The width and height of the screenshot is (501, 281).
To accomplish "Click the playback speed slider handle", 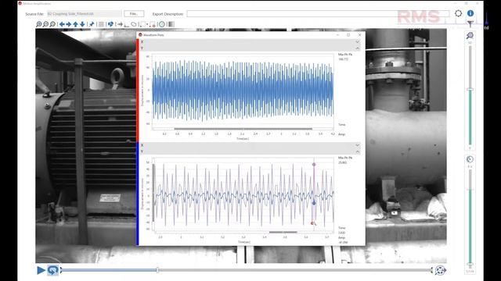I will tap(470, 264).
